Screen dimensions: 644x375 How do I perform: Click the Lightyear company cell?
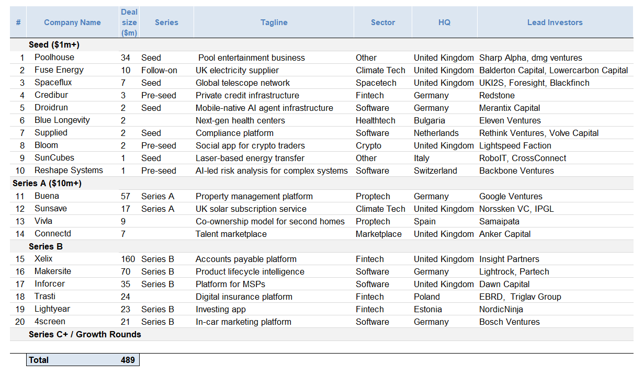point(52,309)
